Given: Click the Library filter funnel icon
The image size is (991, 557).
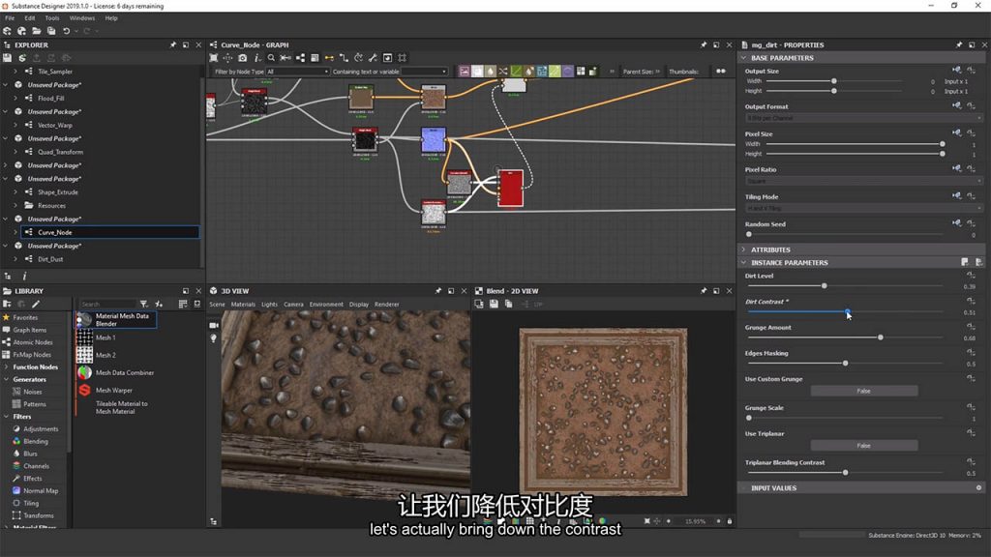Looking at the screenshot, I should pyautogui.click(x=143, y=304).
